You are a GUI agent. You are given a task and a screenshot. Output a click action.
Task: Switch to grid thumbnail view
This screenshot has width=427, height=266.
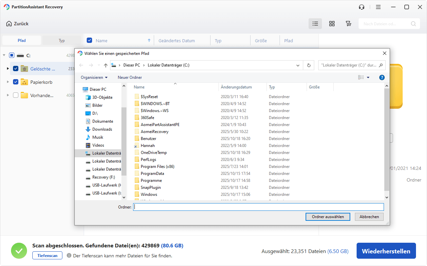[x=332, y=24]
